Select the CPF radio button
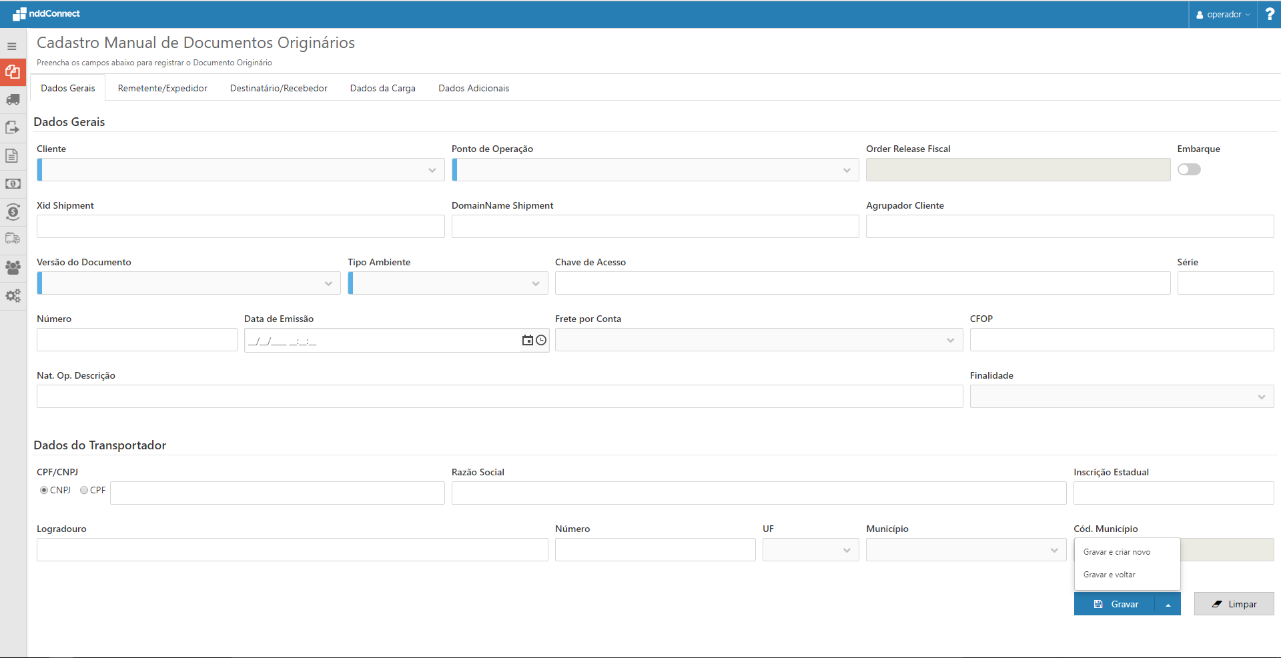1281x658 pixels. click(x=84, y=490)
